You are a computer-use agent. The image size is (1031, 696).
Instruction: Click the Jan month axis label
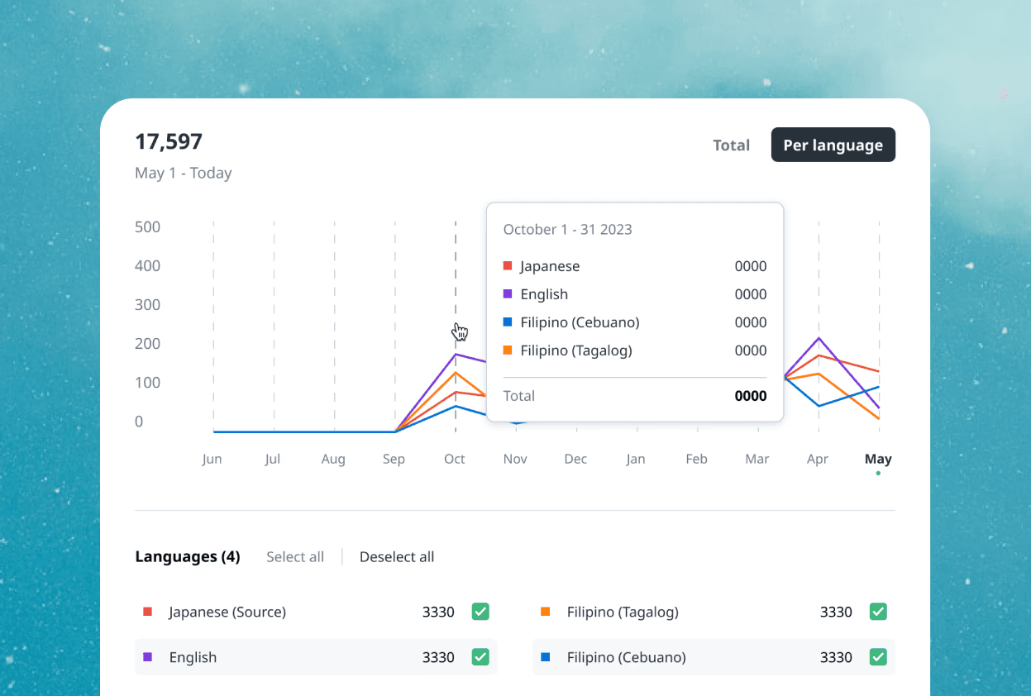(636, 460)
